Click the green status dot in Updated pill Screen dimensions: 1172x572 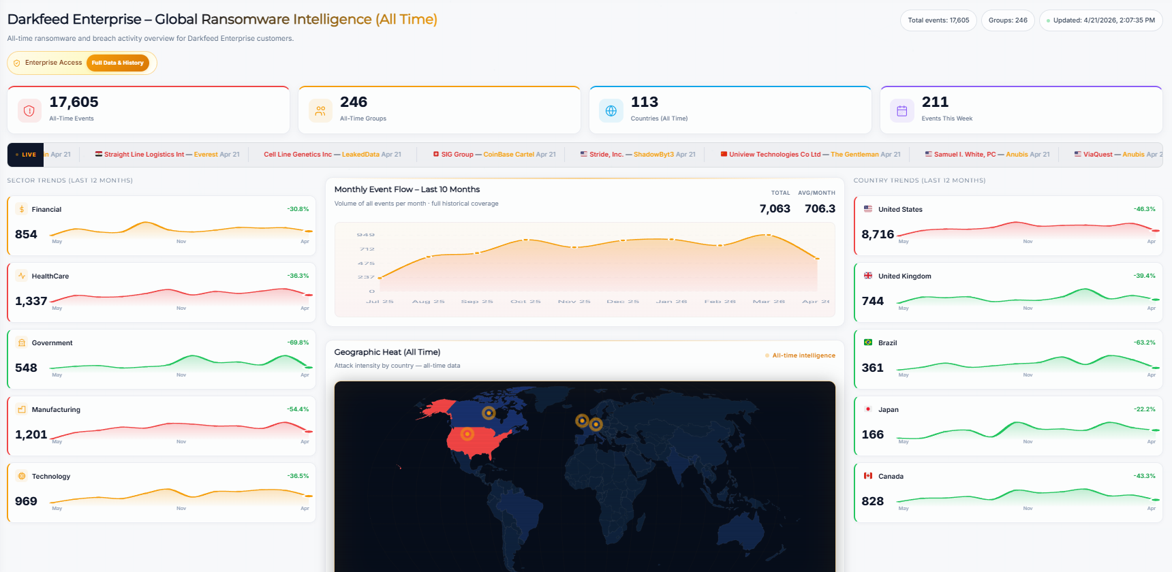point(1048,20)
